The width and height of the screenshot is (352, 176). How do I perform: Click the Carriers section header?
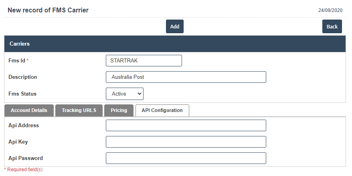tap(20, 44)
